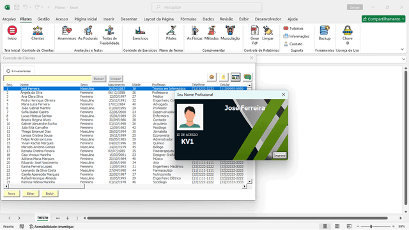Click the Limpar button beside Buscar
The height and width of the screenshot is (230, 409).
pyautogui.click(x=116, y=79)
